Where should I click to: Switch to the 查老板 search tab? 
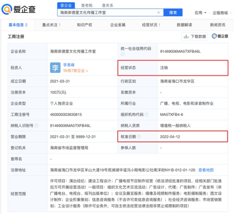(87, 5)
